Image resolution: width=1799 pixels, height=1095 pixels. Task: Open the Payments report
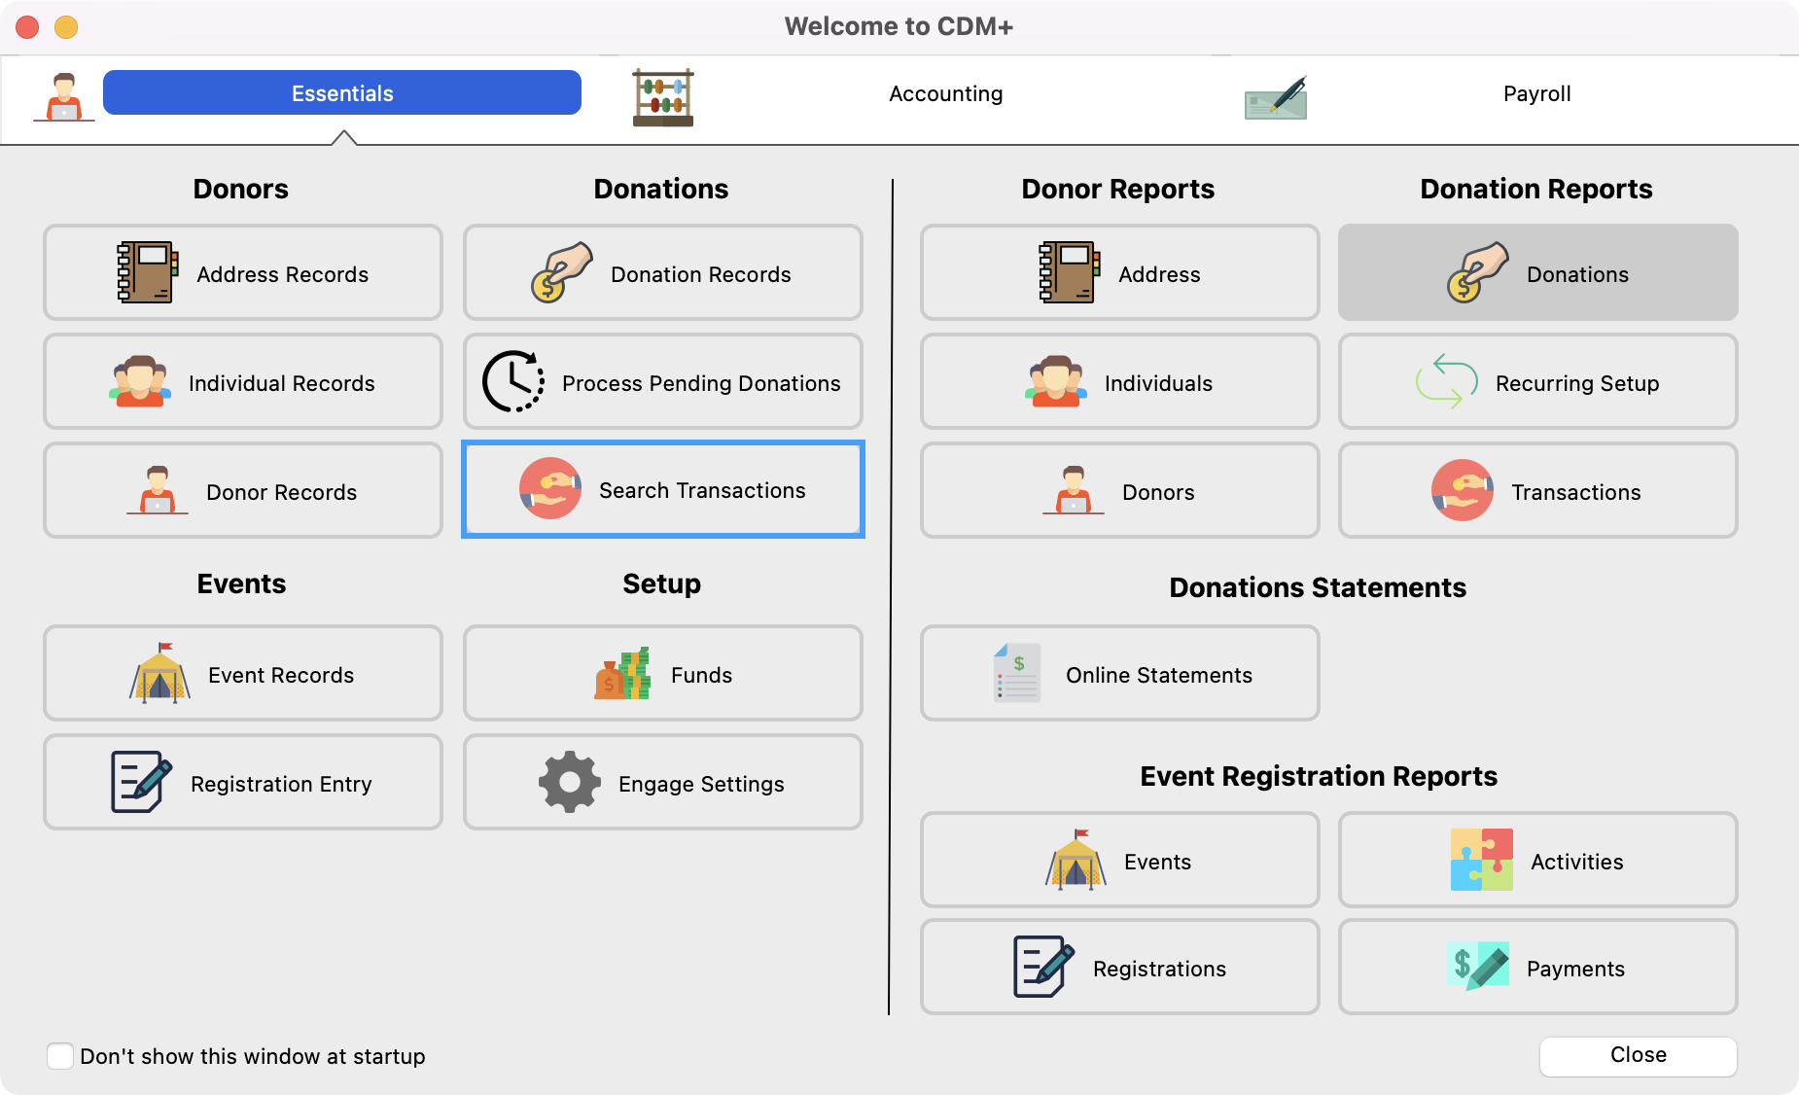click(x=1537, y=968)
